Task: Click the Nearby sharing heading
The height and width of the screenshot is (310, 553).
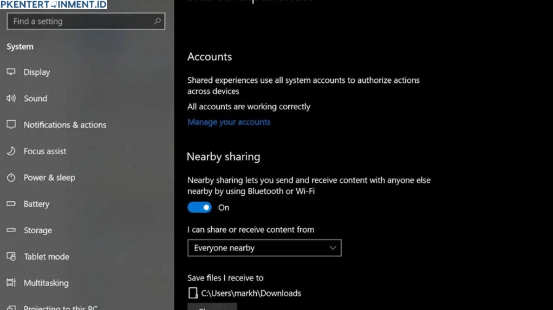Action: pyautogui.click(x=223, y=157)
